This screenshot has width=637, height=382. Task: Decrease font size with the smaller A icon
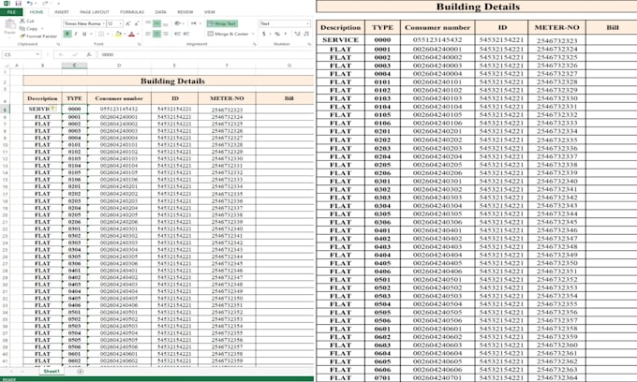pos(137,23)
